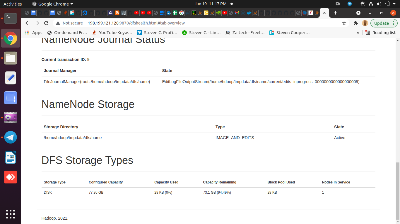Open the On-demand Fr... bookmark

pos(67,33)
